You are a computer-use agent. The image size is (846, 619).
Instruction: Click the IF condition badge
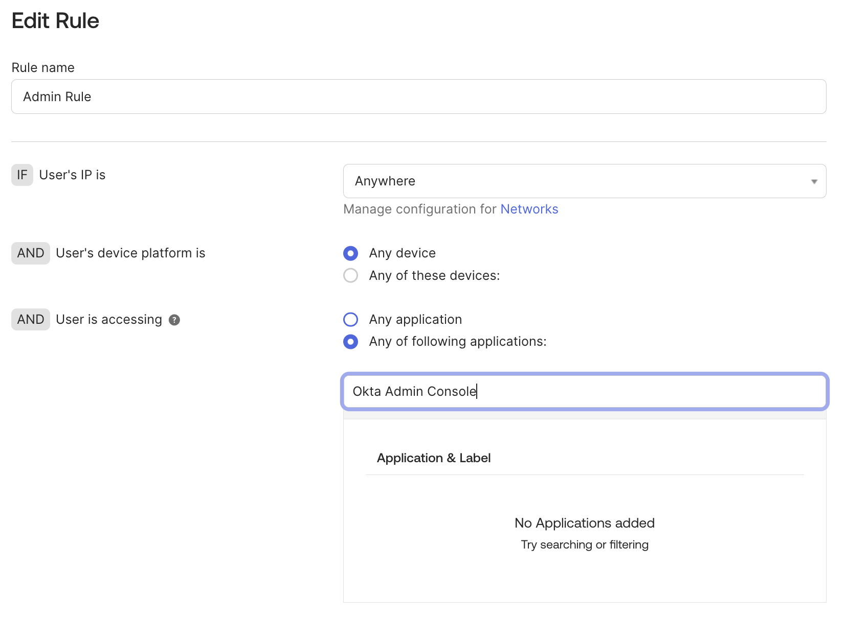pos(22,175)
